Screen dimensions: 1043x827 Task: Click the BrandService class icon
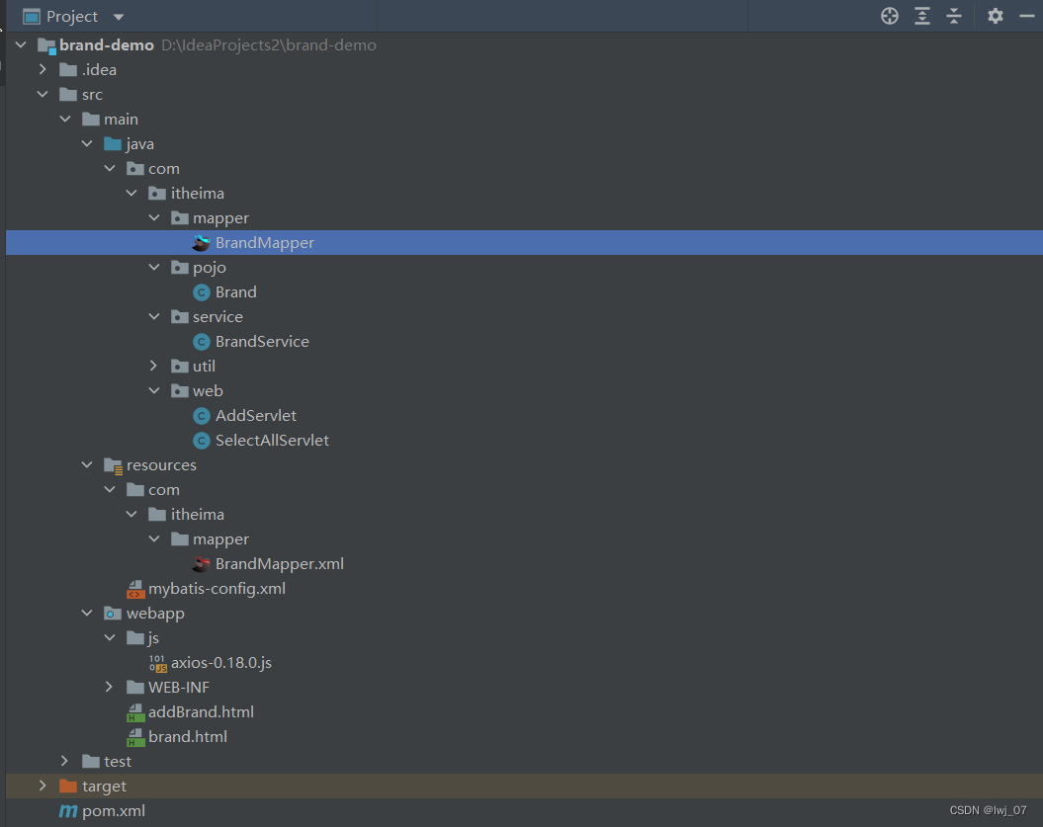202,342
